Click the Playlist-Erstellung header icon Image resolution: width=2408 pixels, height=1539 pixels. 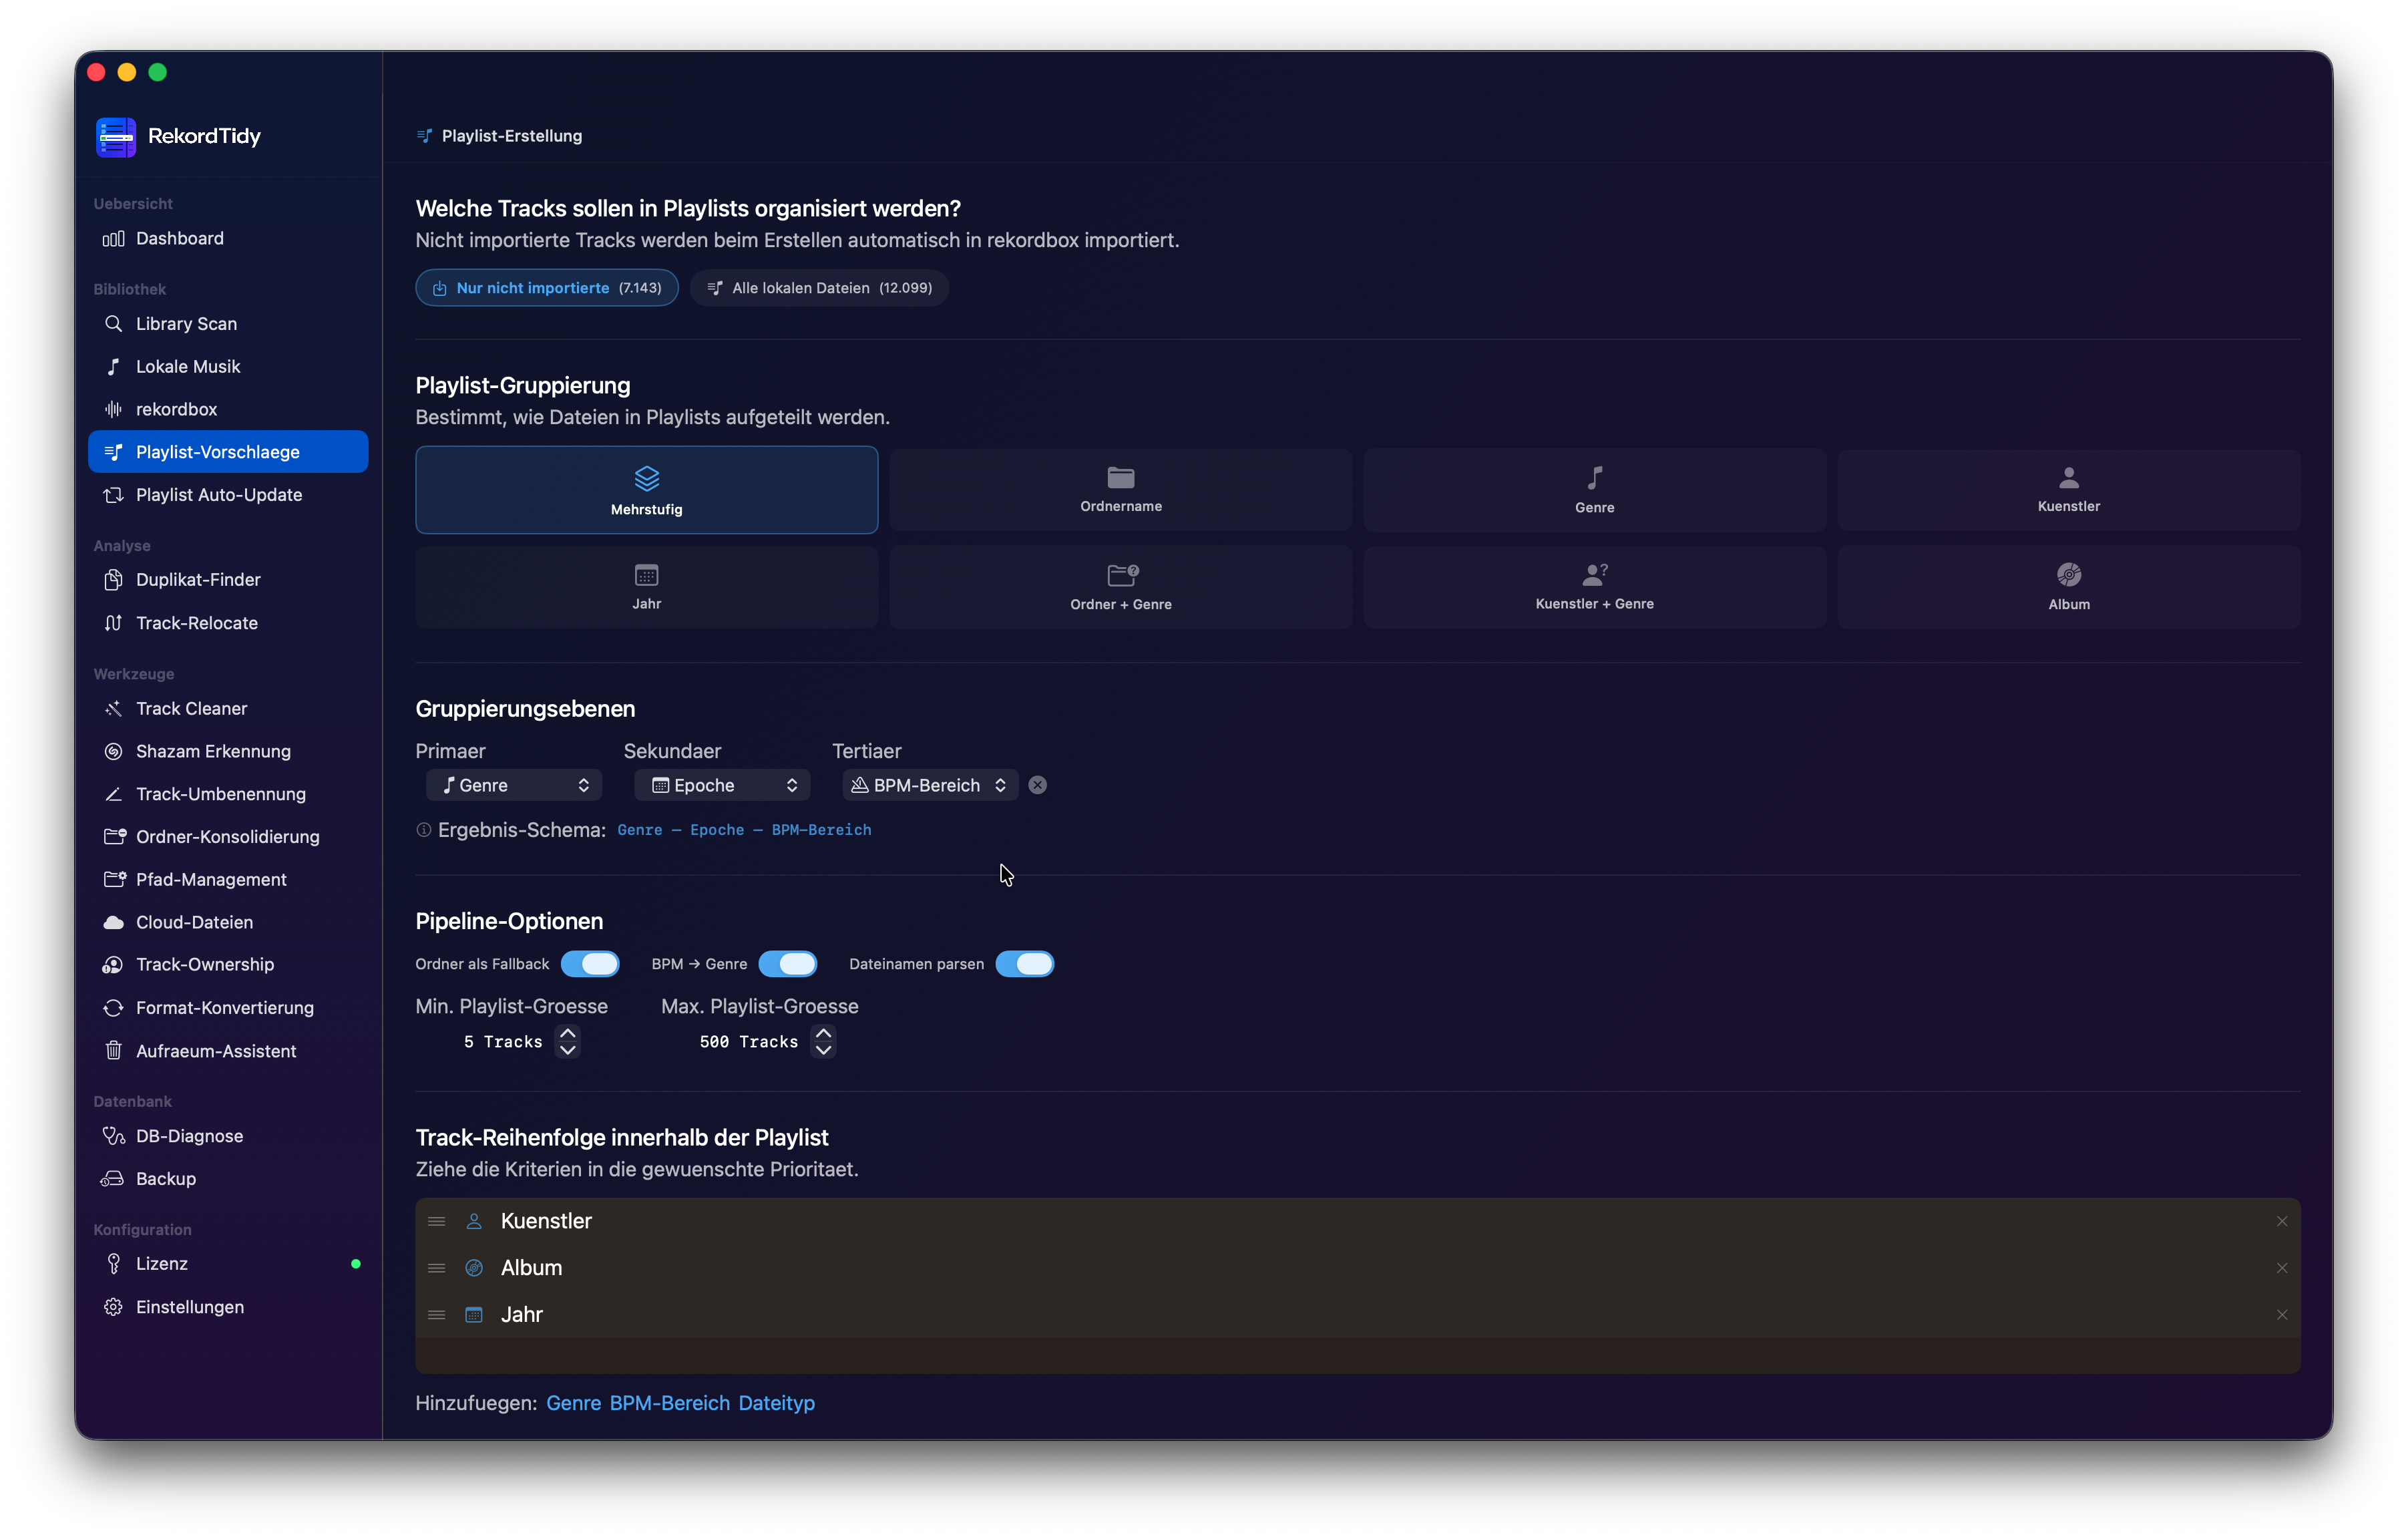coord(425,136)
